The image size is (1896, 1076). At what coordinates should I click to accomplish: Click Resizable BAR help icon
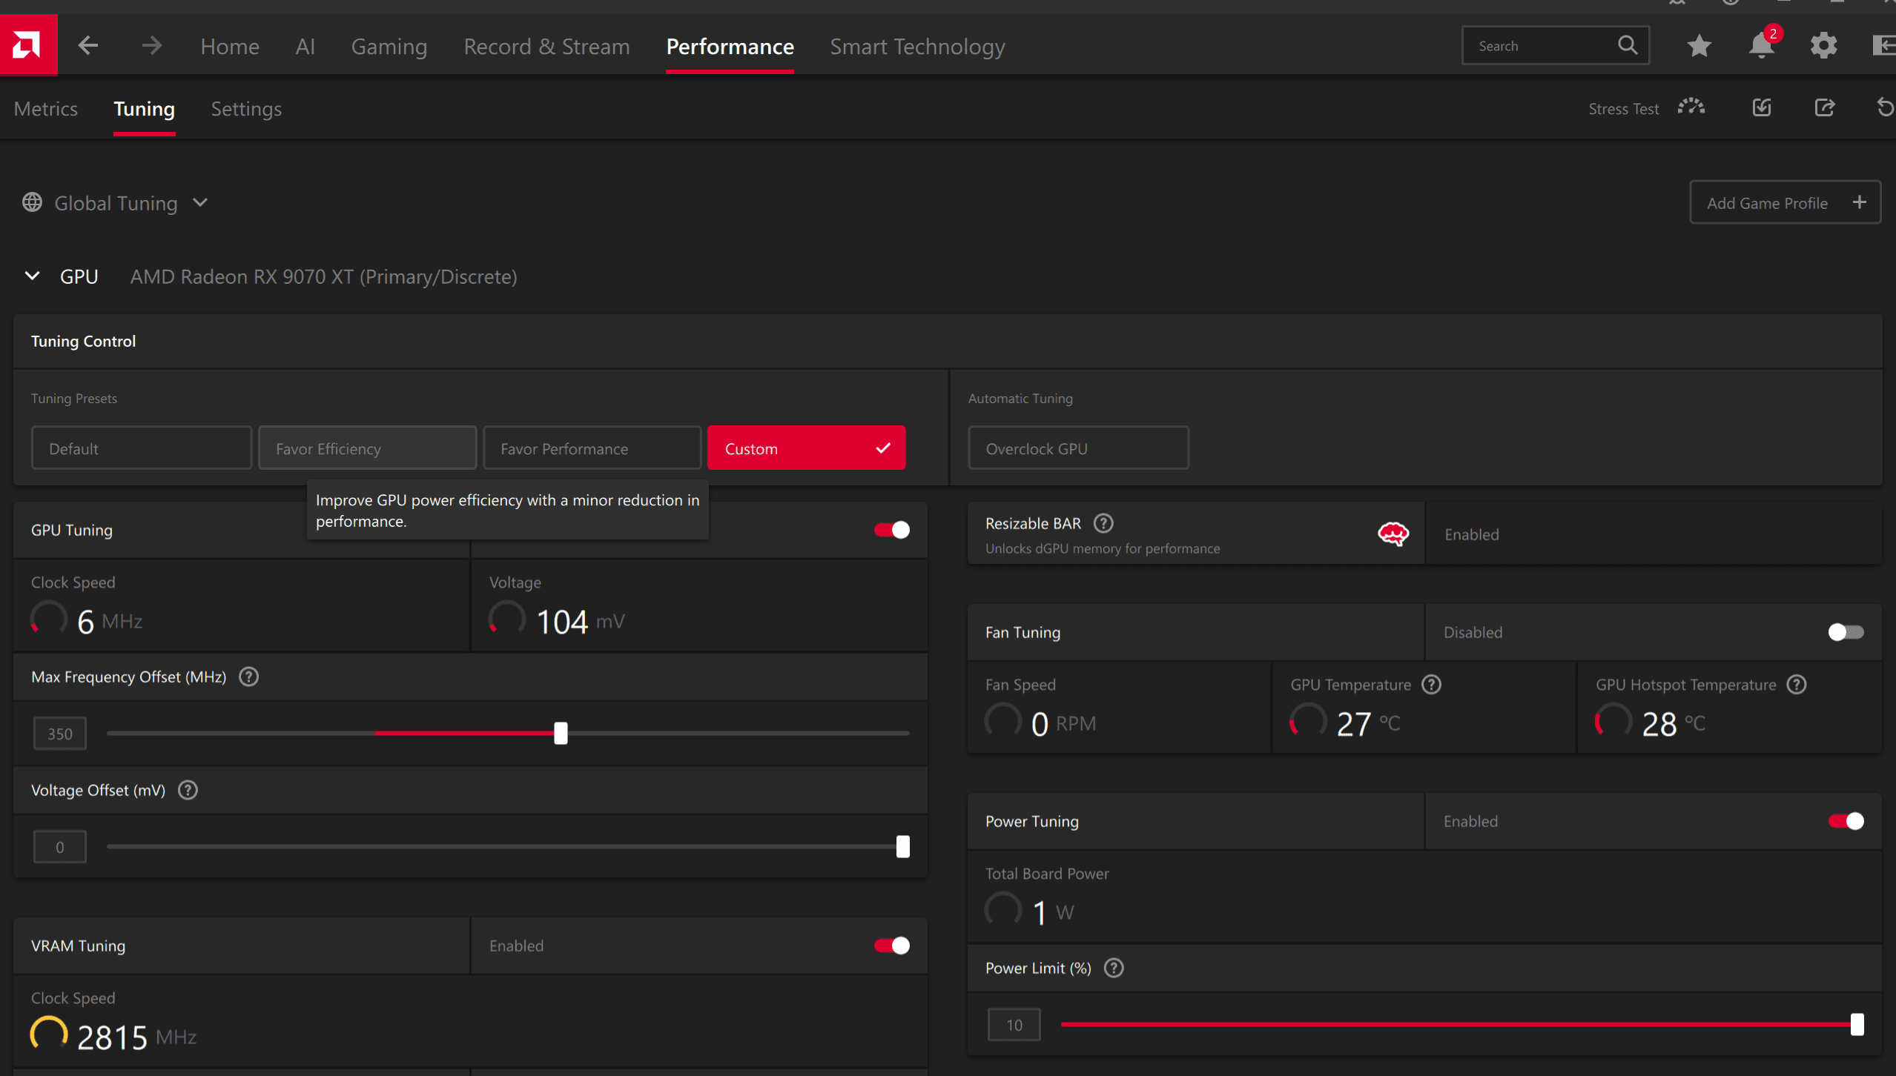[x=1103, y=523]
